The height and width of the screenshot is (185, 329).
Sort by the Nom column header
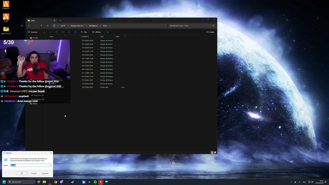click(52, 36)
